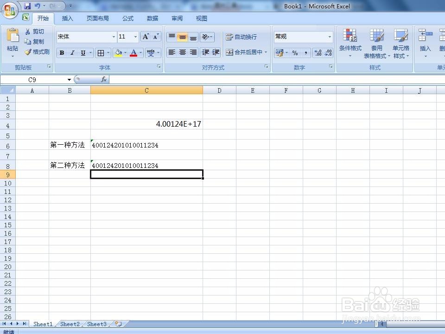Center text horizontally
The height and width of the screenshot is (334, 445).
tap(183, 52)
